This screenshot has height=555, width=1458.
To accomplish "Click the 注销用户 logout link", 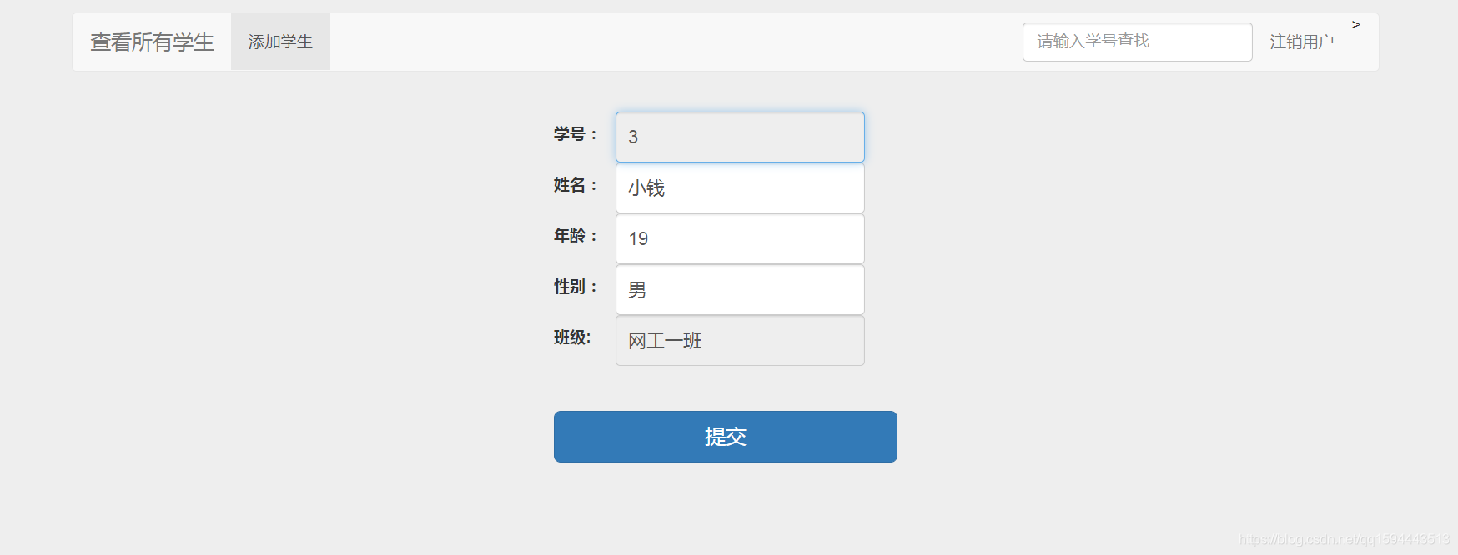I will [x=1301, y=41].
